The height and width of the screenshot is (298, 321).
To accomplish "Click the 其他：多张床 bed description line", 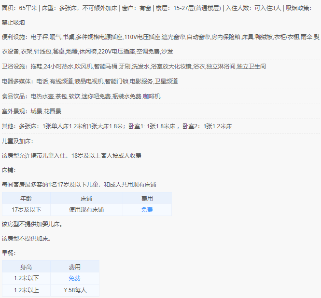I will tap(117, 126).
